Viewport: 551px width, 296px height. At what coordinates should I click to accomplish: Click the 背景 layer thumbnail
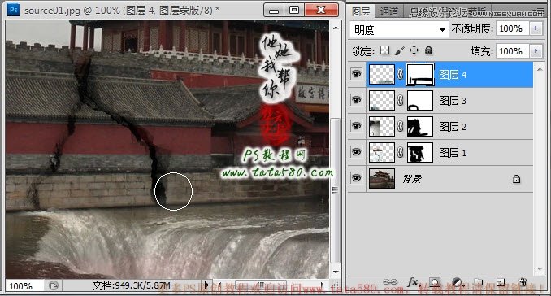tap(382, 179)
